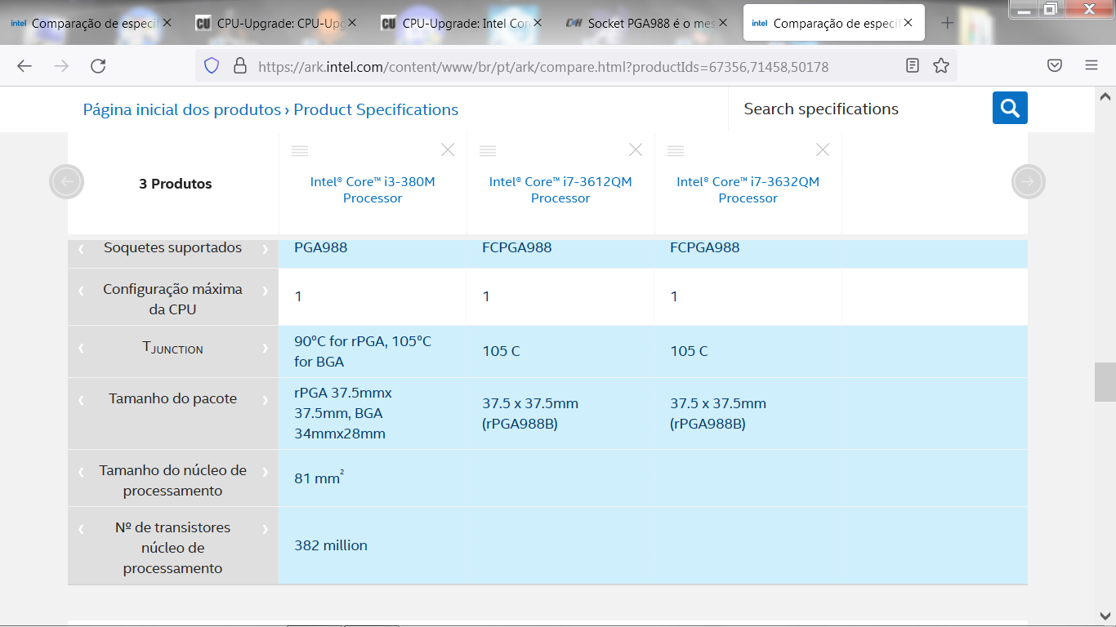Reload the current page

[x=98, y=66]
